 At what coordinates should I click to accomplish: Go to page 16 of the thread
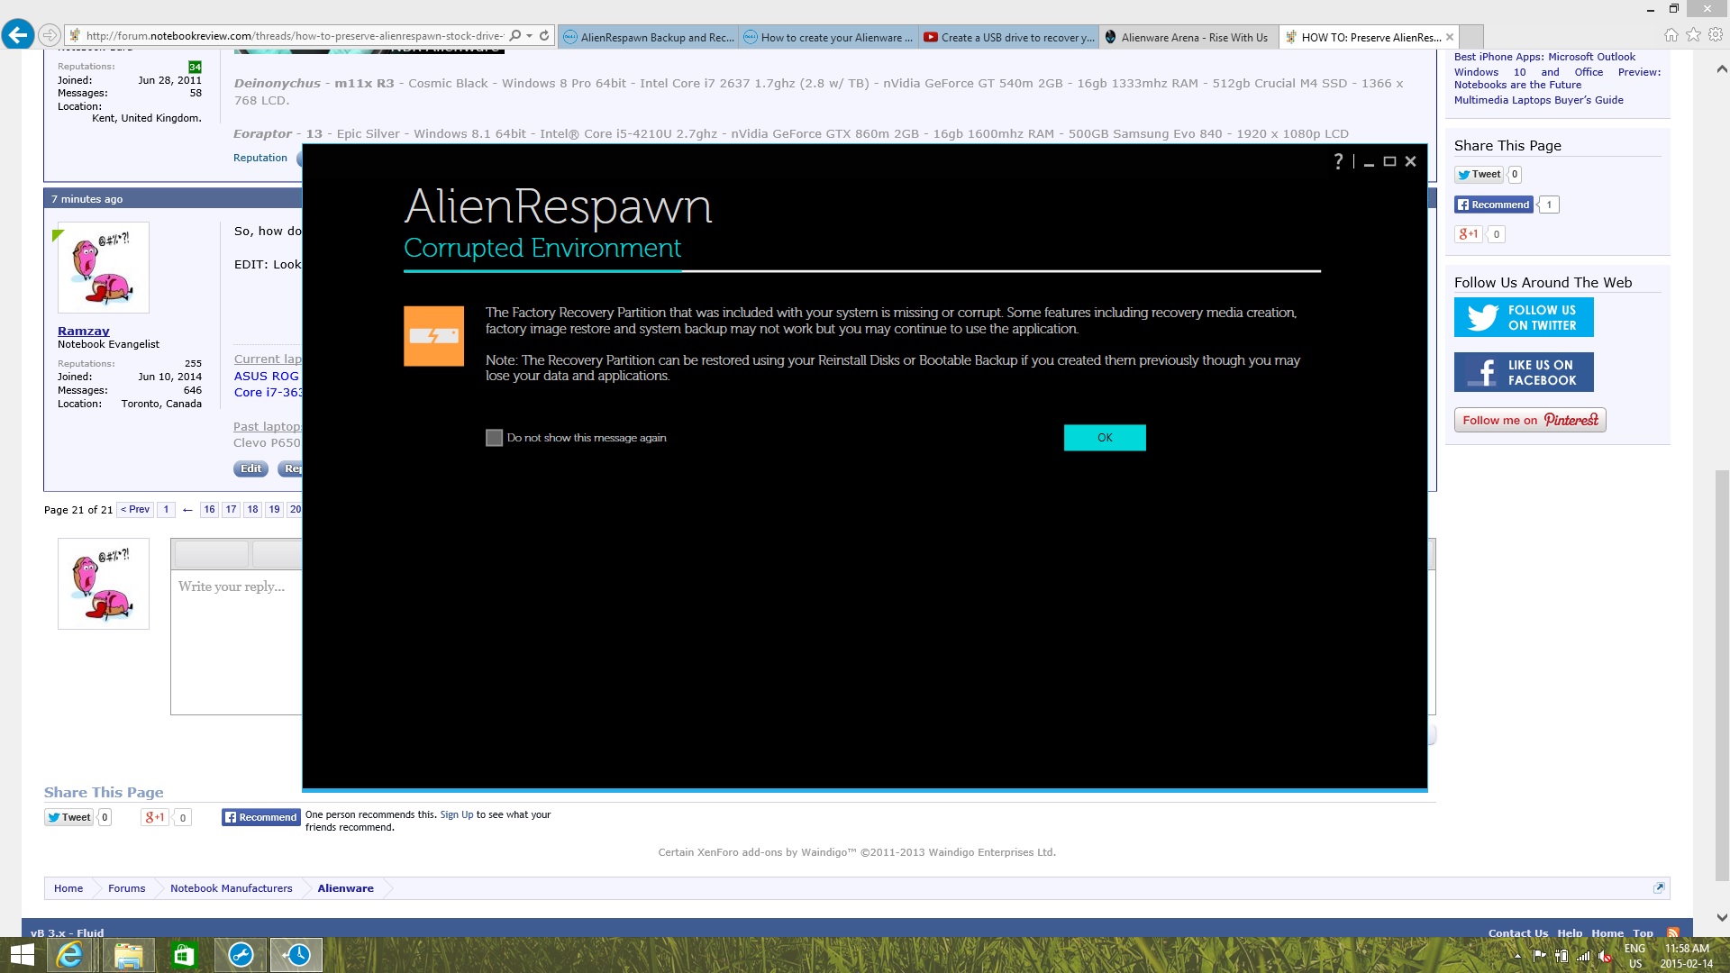pyautogui.click(x=209, y=510)
